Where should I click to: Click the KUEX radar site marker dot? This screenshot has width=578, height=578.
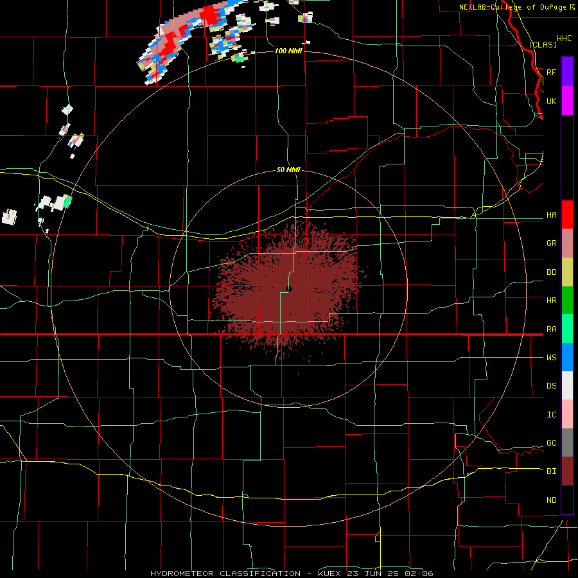(x=289, y=289)
